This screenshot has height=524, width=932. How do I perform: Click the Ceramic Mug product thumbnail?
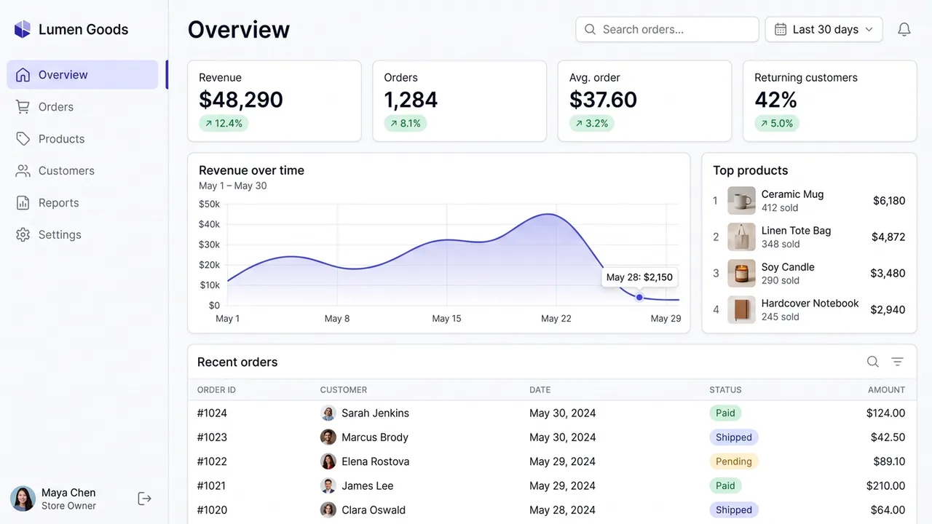[741, 201]
